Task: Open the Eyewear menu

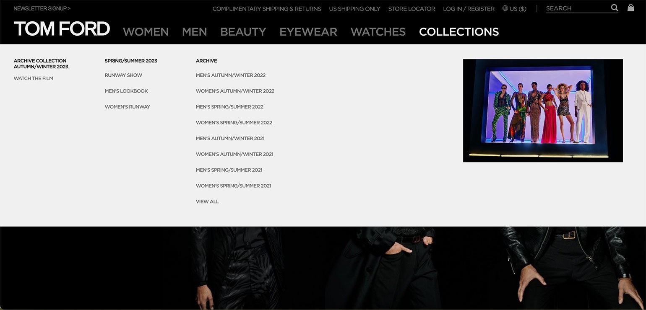Action: [308, 32]
